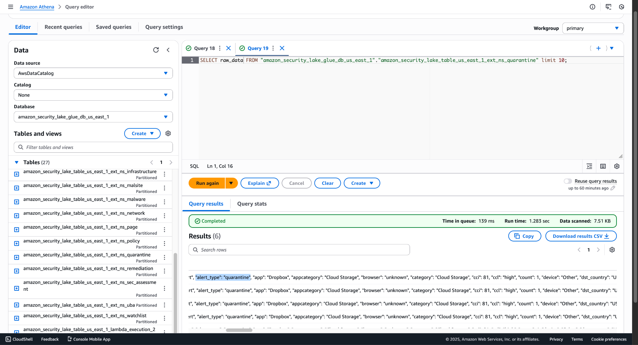The width and height of the screenshot is (638, 345).
Task: Click the Run again button
Action: point(207,183)
